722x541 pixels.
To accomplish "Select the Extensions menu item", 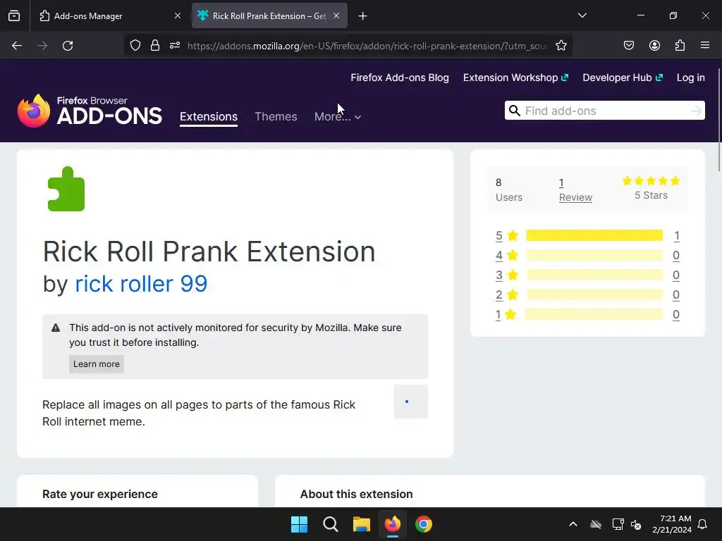I will pyautogui.click(x=209, y=116).
